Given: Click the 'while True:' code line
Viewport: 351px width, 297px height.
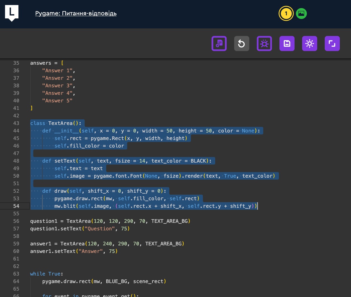Looking at the screenshot, I should [x=46, y=274].
